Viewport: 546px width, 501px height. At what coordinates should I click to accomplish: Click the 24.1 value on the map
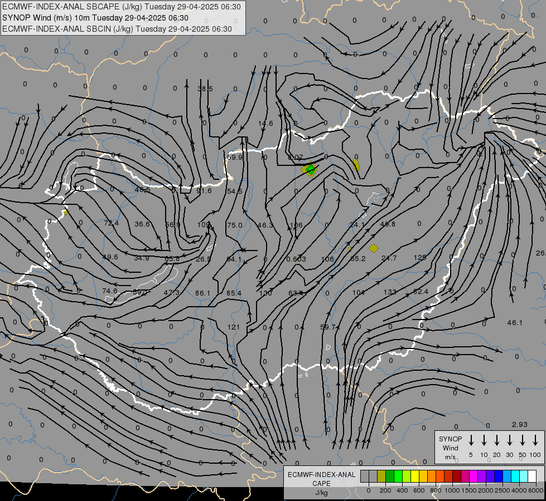coord(357,224)
